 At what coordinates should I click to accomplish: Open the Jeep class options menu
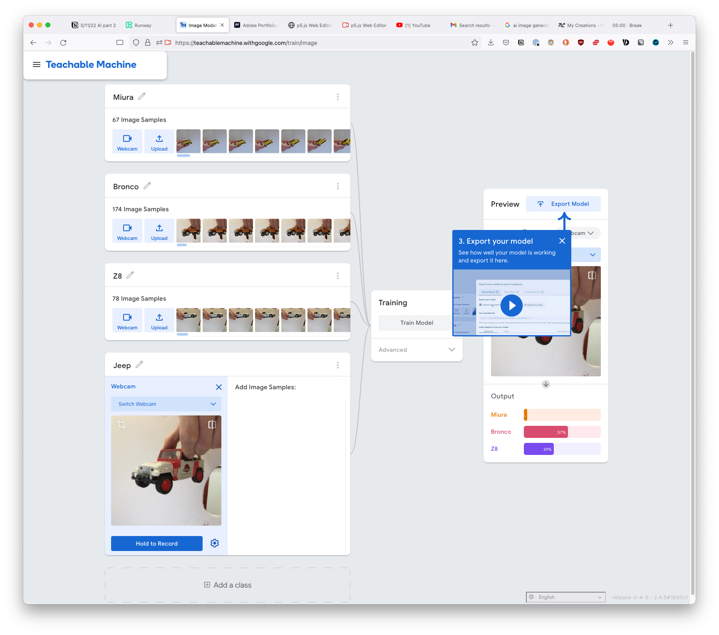(x=338, y=365)
